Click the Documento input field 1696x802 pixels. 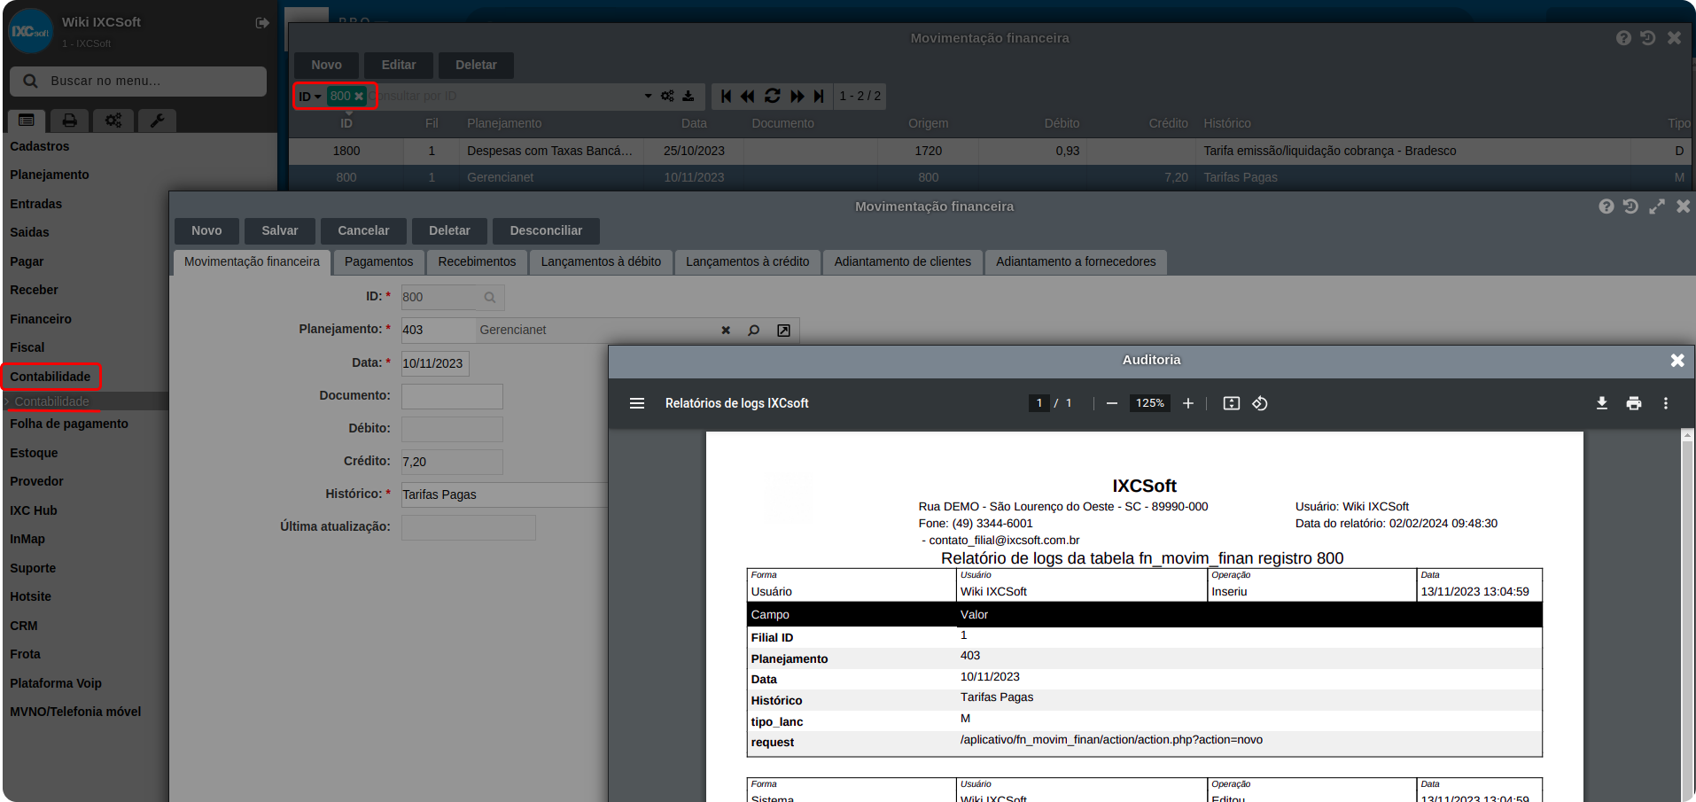click(452, 396)
